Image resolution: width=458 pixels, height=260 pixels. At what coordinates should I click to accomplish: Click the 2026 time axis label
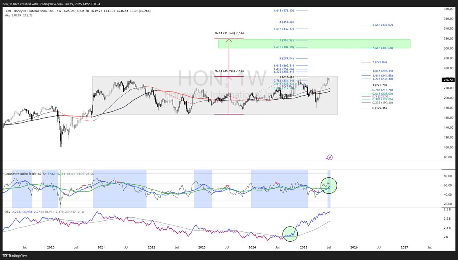pos(354,247)
